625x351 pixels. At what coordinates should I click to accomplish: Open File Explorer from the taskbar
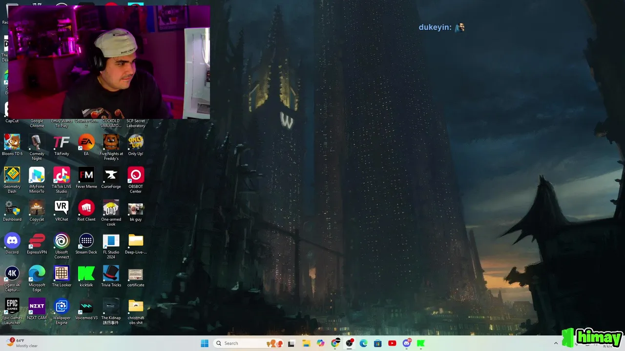tap(306, 343)
